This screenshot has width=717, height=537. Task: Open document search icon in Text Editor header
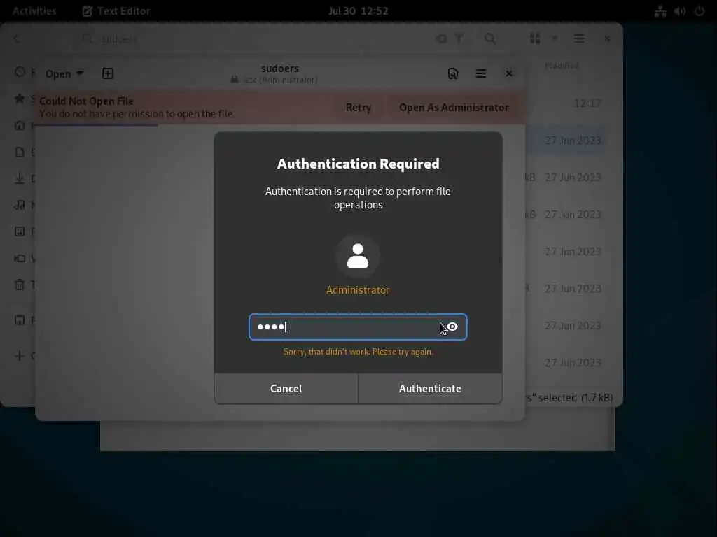point(453,73)
